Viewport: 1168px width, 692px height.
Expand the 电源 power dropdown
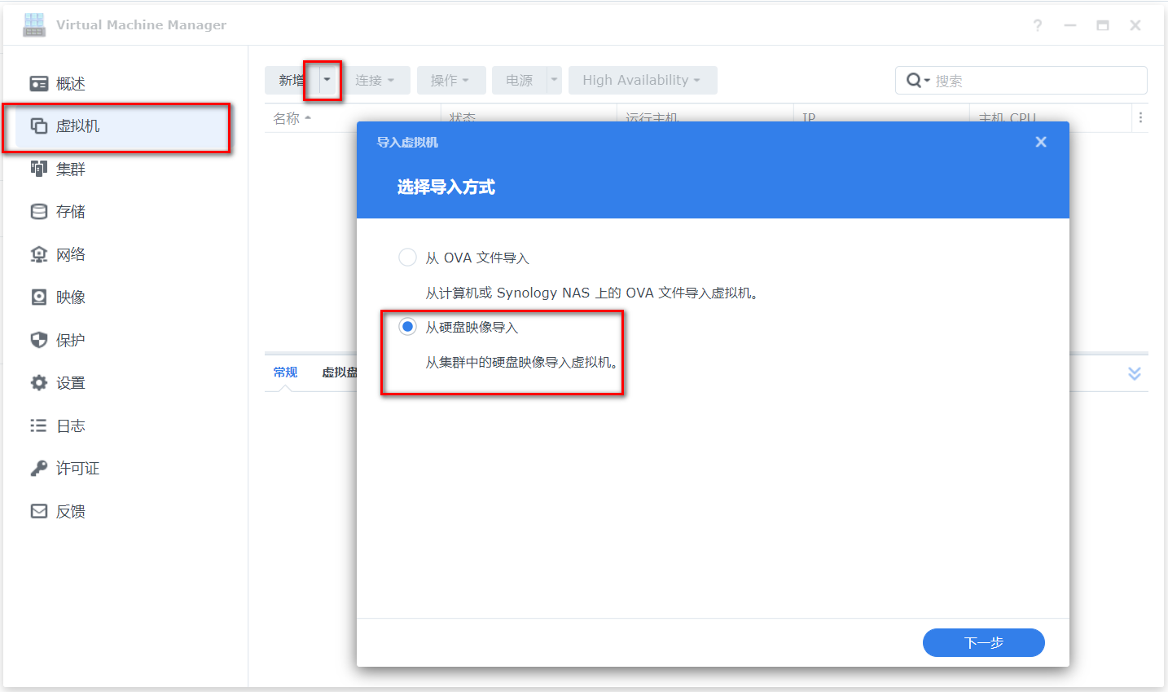point(553,80)
